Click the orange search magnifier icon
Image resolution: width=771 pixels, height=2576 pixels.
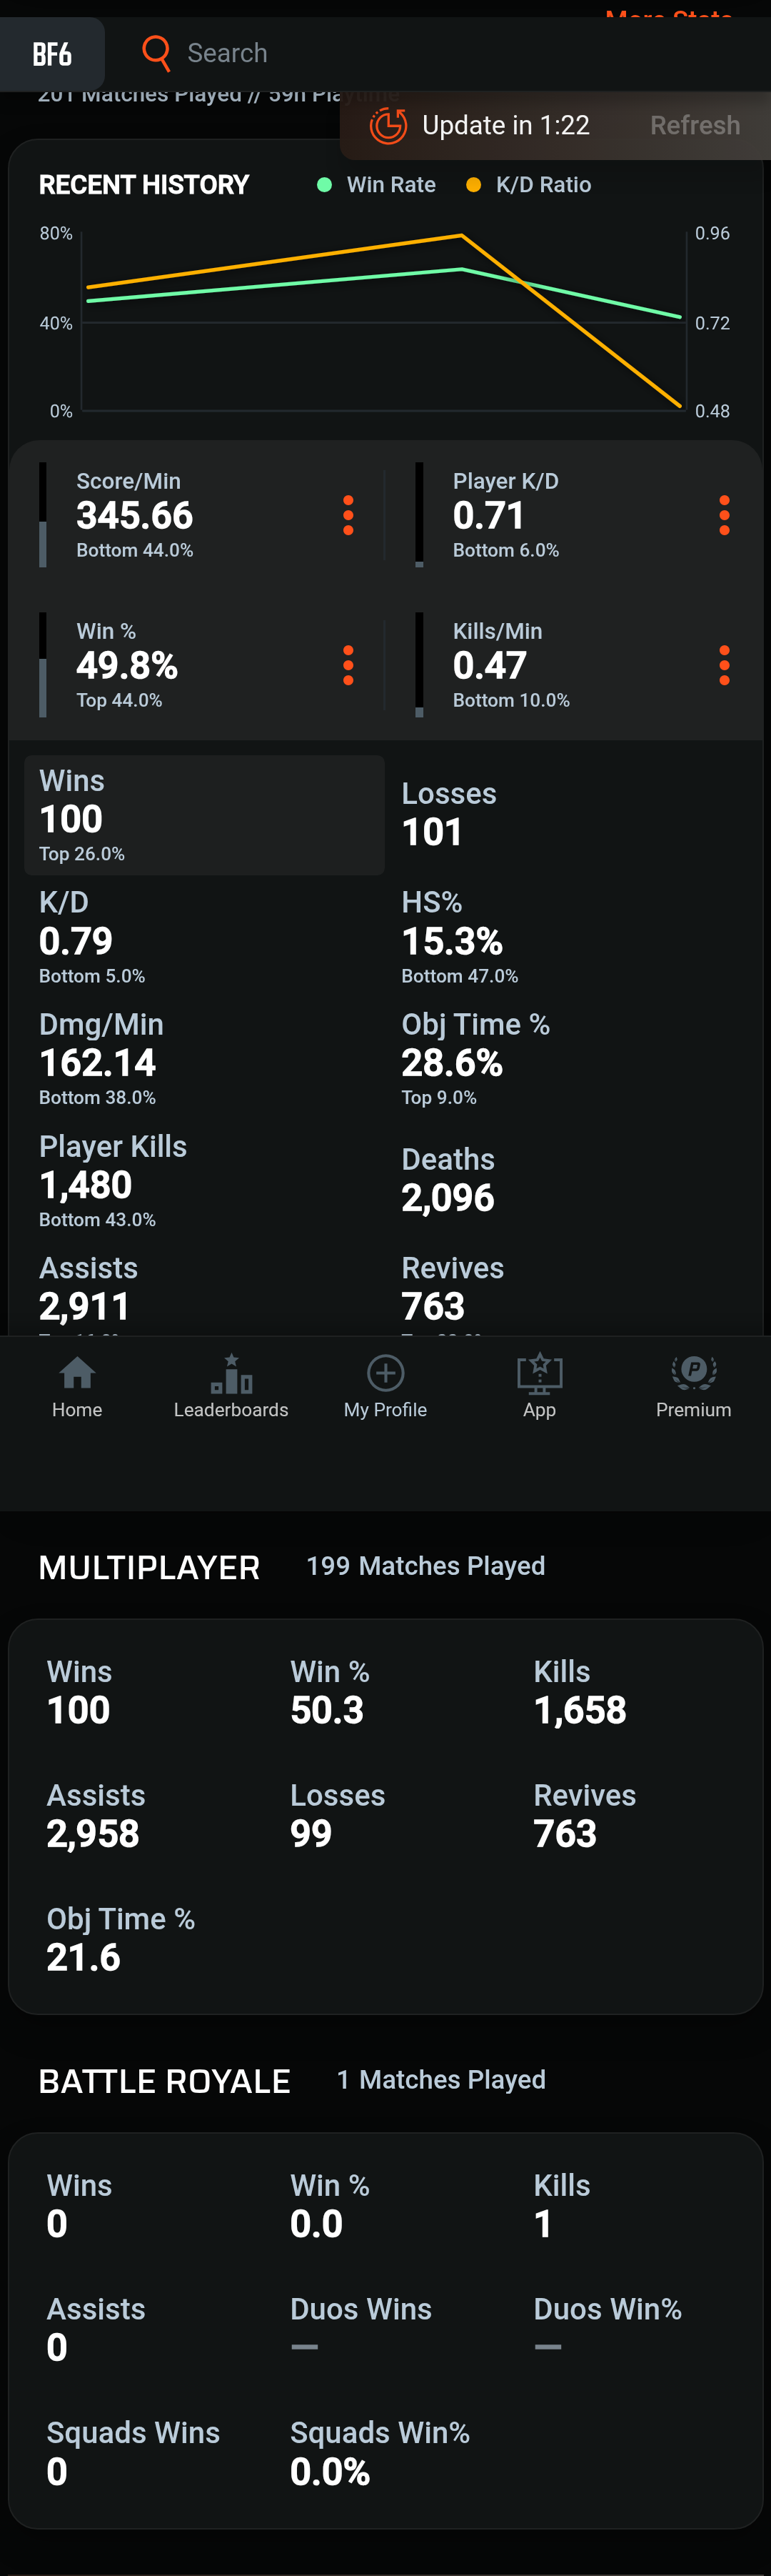(x=157, y=52)
